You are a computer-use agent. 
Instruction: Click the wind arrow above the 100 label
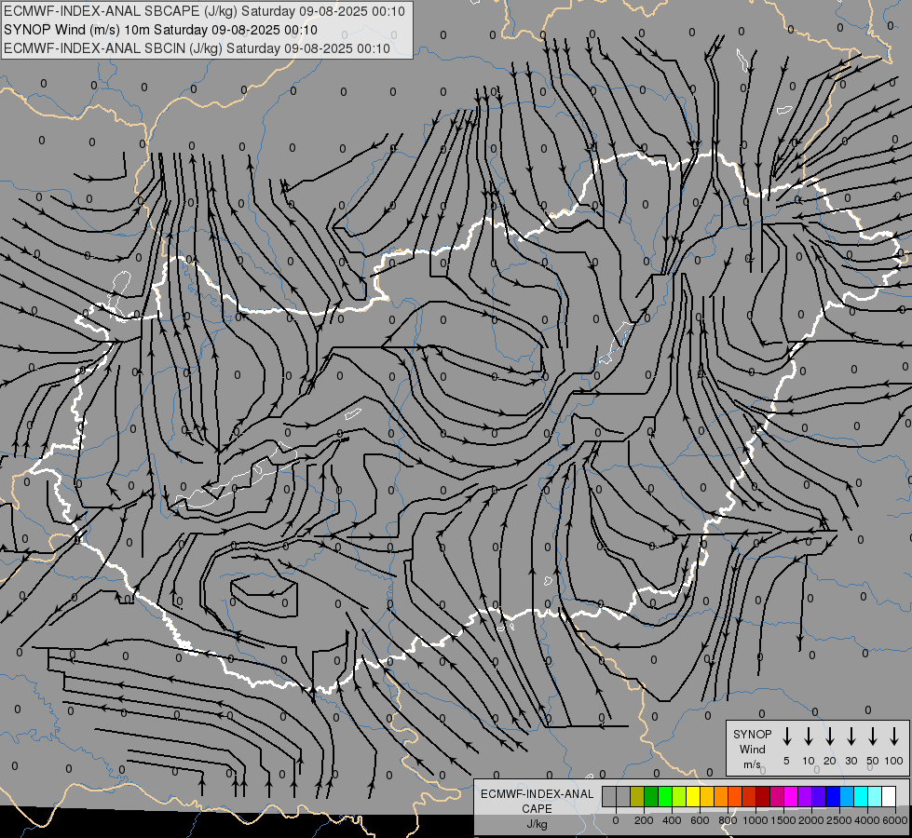pyautogui.click(x=894, y=737)
